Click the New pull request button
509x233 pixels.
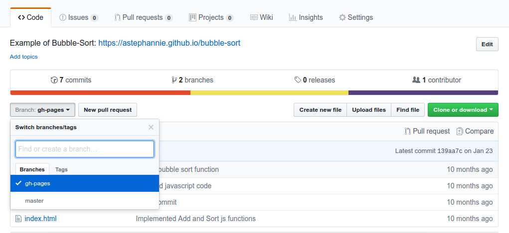(108, 110)
